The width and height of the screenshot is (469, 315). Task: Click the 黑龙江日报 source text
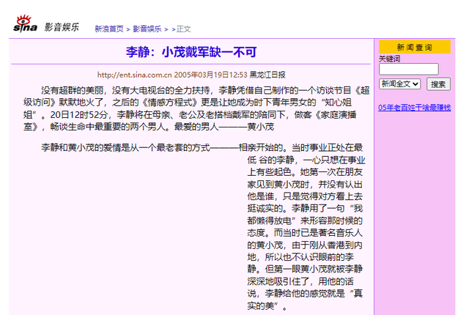click(x=267, y=75)
